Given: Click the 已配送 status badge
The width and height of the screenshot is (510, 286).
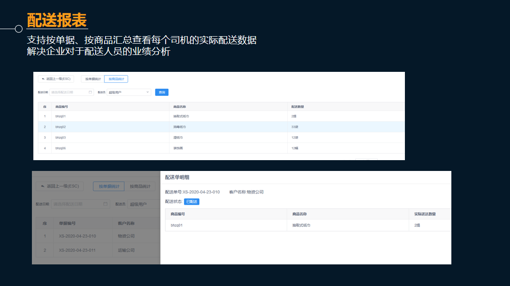Looking at the screenshot, I should (x=191, y=201).
